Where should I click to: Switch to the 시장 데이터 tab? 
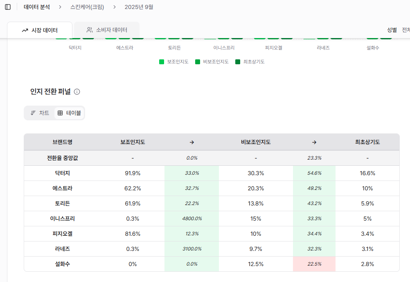tap(40, 30)
